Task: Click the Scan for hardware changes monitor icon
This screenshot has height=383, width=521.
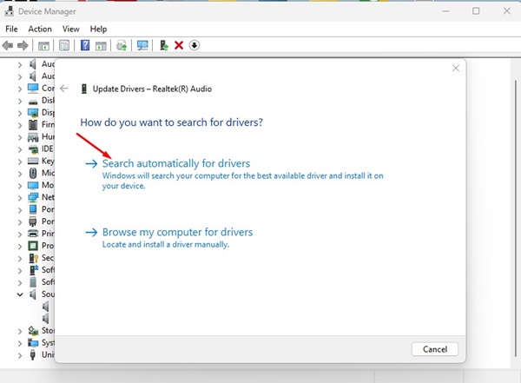Action: [142, 45]
